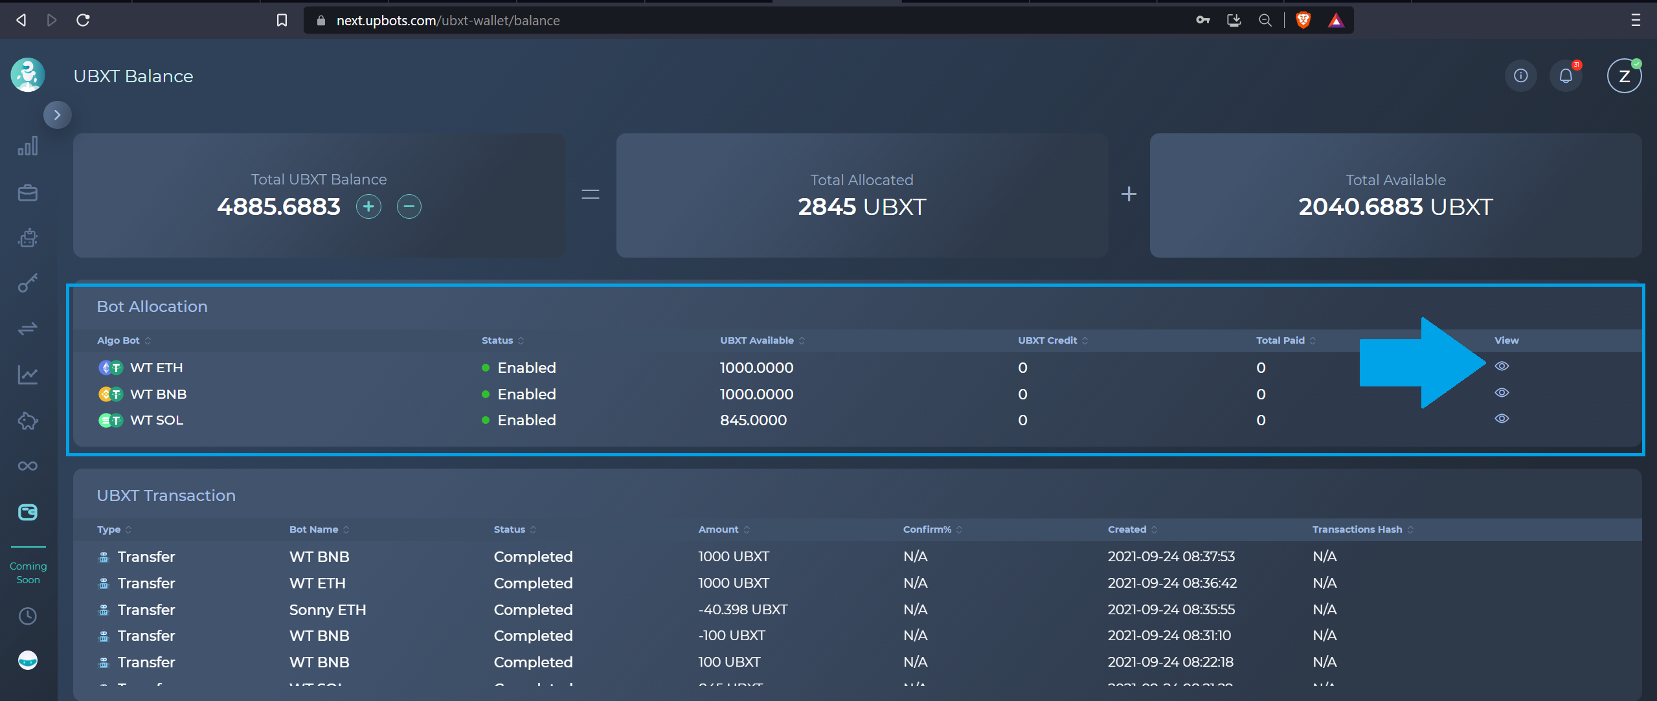The image size is (1657, 701).
Task: Click the -40.398 UBXT amount
Action: tap(743, 610)
